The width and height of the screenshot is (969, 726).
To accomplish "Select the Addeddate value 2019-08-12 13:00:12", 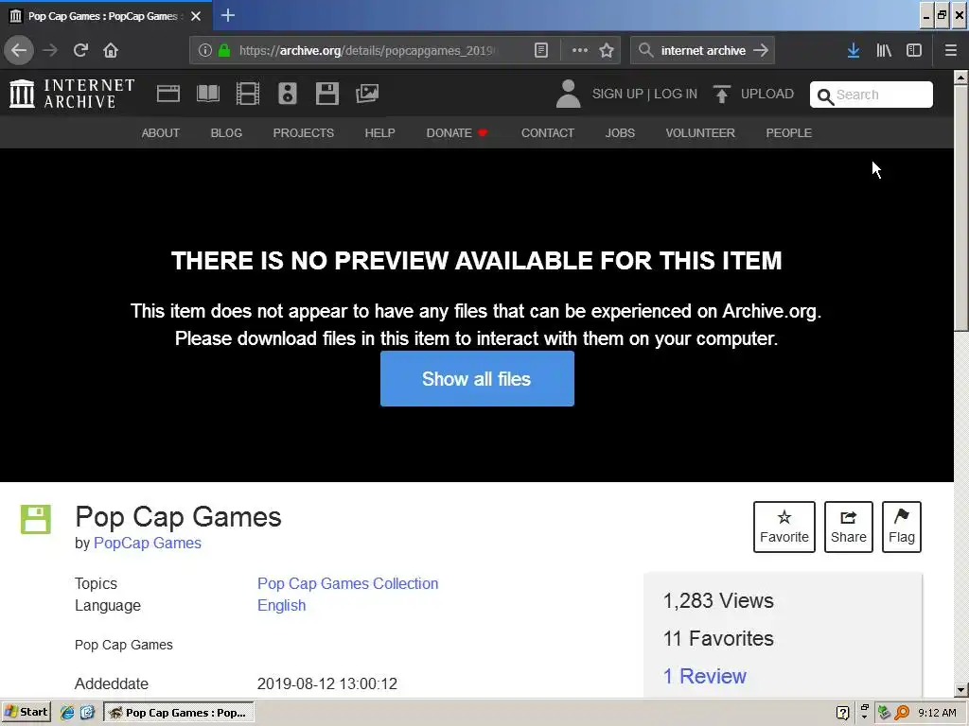I will [326, 683].
